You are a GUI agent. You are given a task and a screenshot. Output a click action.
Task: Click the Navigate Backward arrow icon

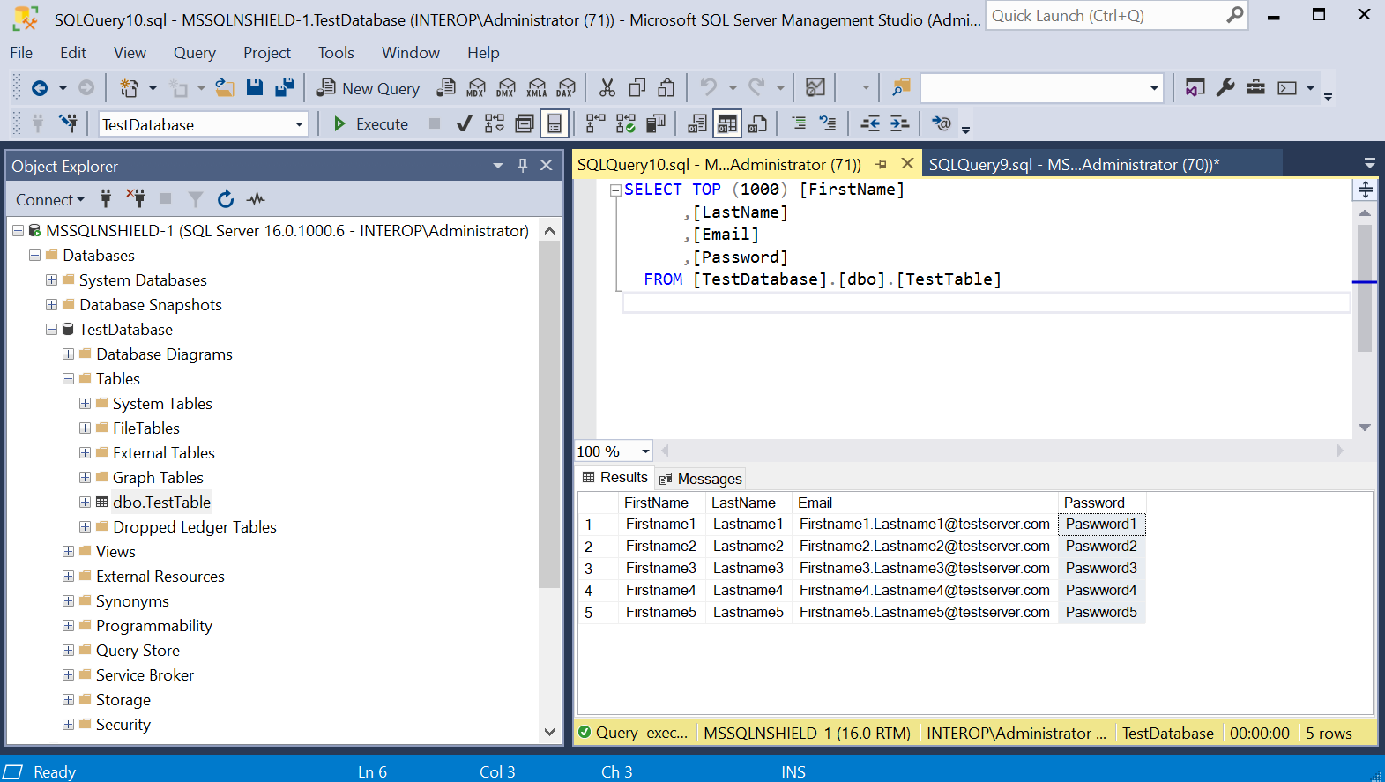tap(39, 88)
